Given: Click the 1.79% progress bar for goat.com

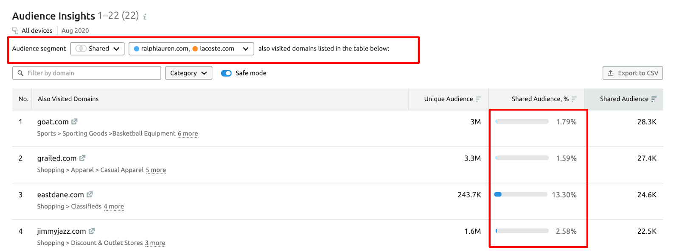Looking at the screenshot, I should pyautogui.click(x=522, y=122).
